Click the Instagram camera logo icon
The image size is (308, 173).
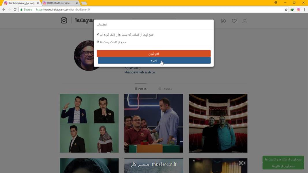(x=64, y=20)
